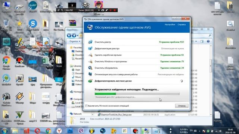Click the broom icon beside Удалить нерабочие ярлыки
The height and width of the screenshot is (134, 239).
pyautogui.click(x=90, y=55)
